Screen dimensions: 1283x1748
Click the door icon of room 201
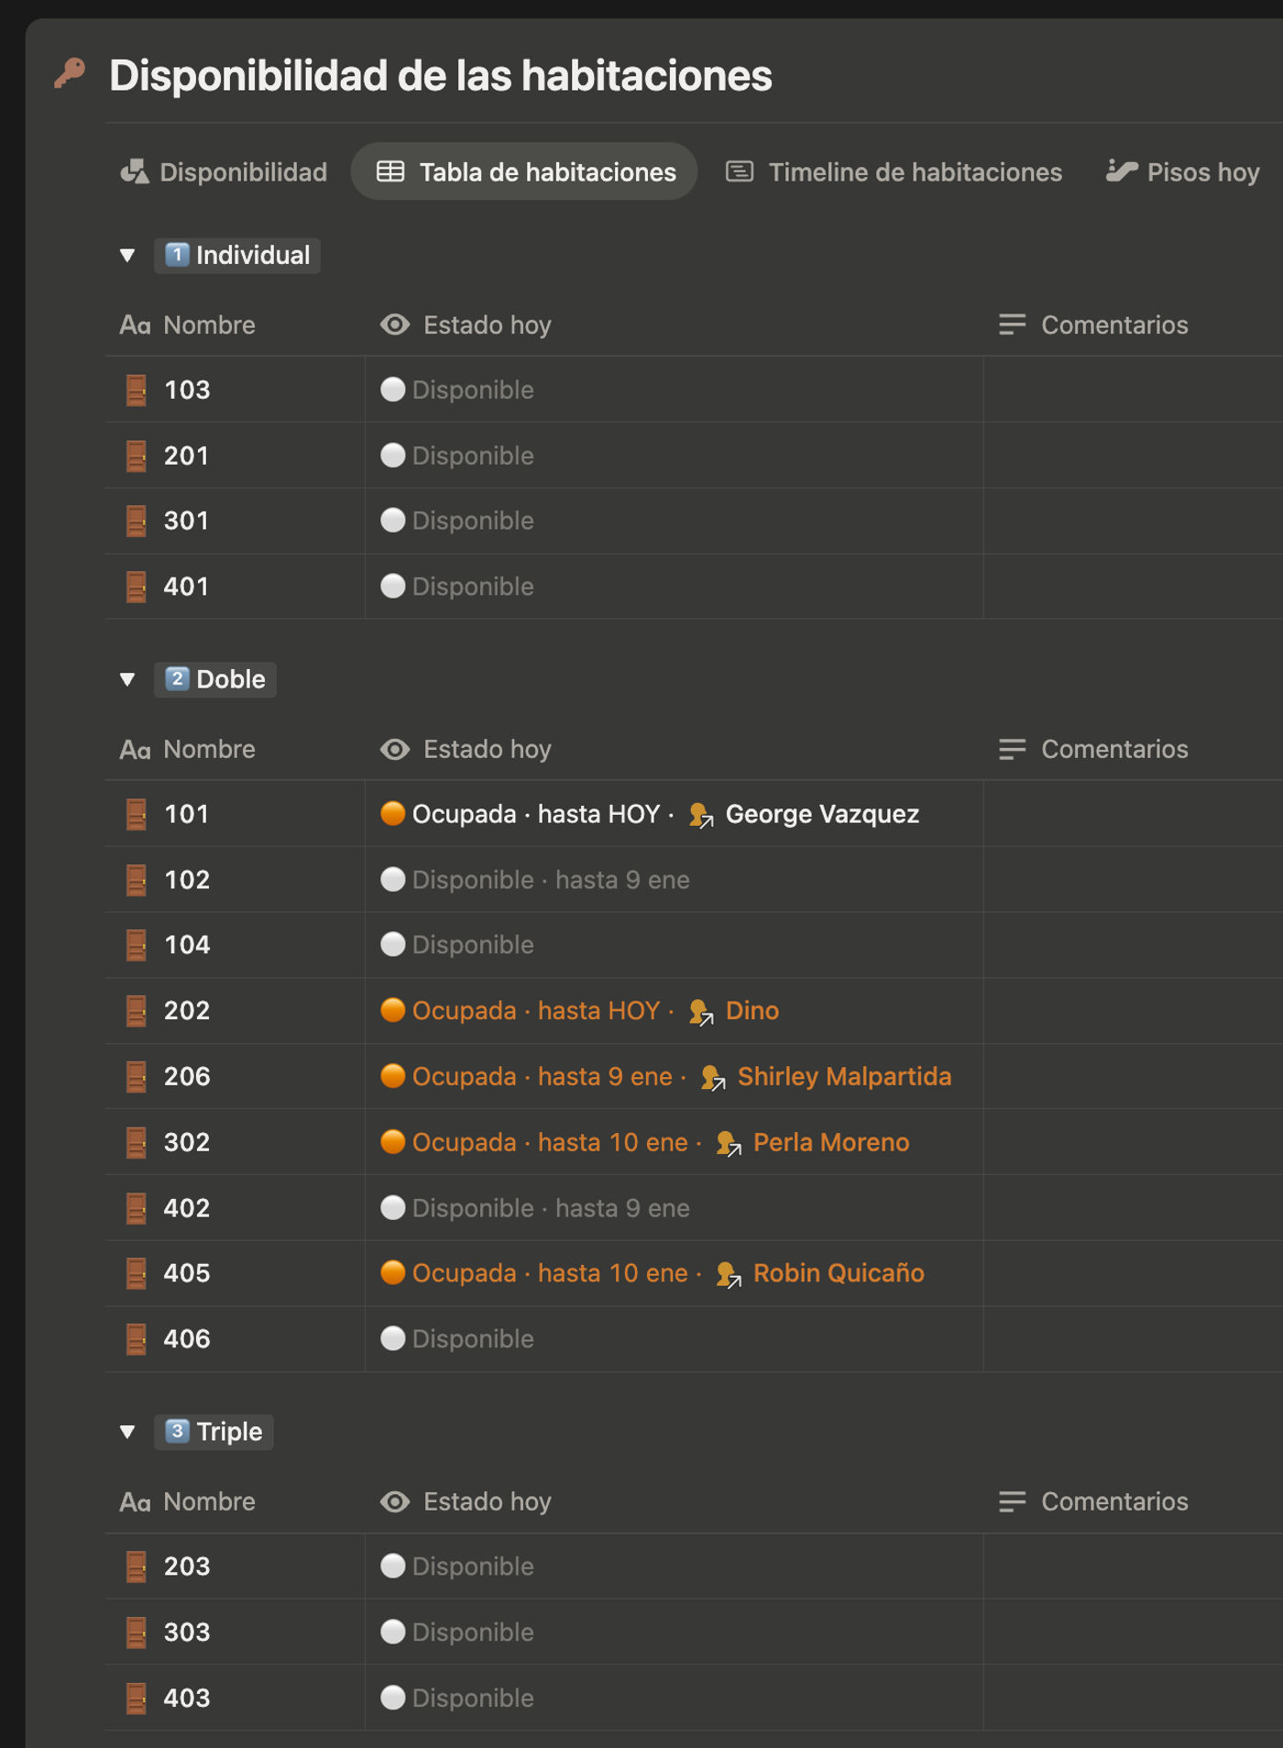[x=137, y=456]
